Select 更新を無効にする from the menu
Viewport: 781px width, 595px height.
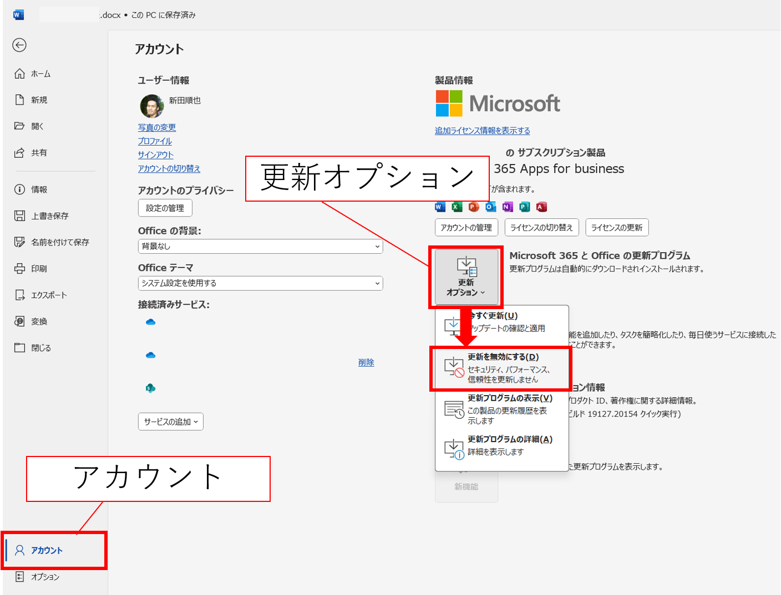point(502,368)
